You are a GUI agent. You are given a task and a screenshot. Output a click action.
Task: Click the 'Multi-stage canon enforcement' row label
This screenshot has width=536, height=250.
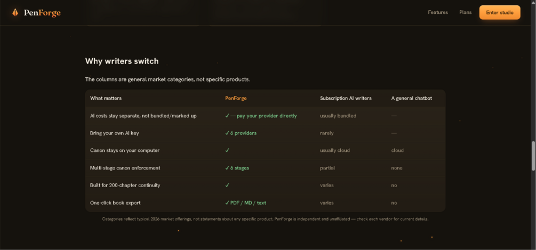[125, 168]
